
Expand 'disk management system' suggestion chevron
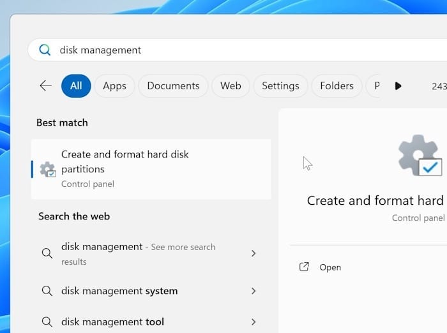click(x=254, y=291)
